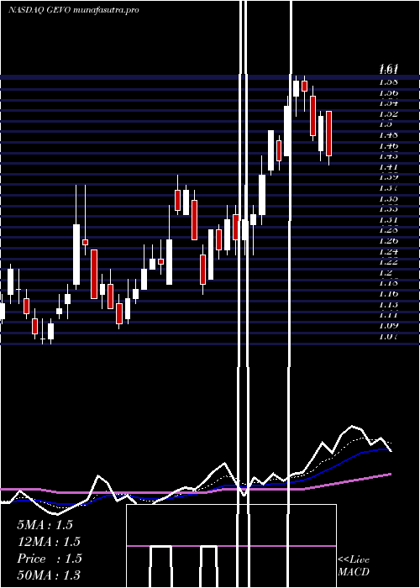Click the Price : 1.5 legend entry

click(x=49, y=559)
